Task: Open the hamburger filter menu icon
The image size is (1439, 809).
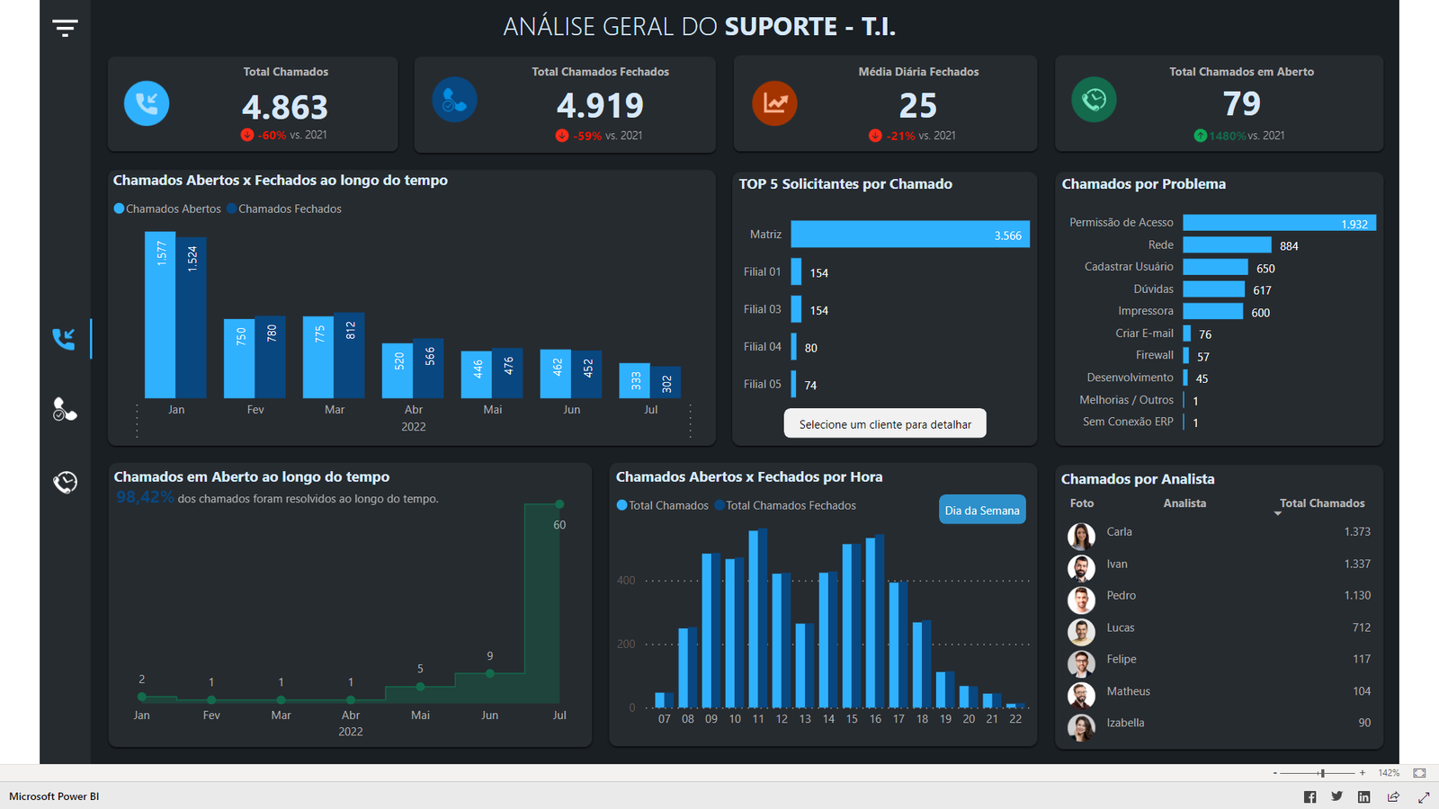Action: [x=65, y=28]
